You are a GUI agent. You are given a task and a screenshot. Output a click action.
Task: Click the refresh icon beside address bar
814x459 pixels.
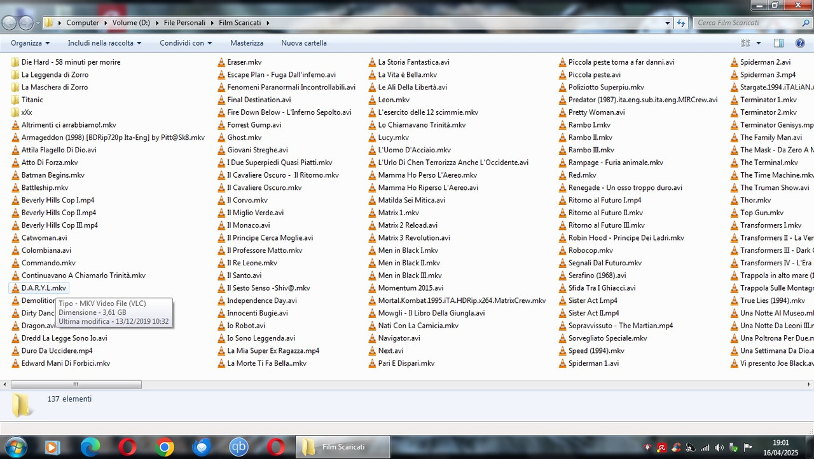pyautogui.click(x=681, y=23)
